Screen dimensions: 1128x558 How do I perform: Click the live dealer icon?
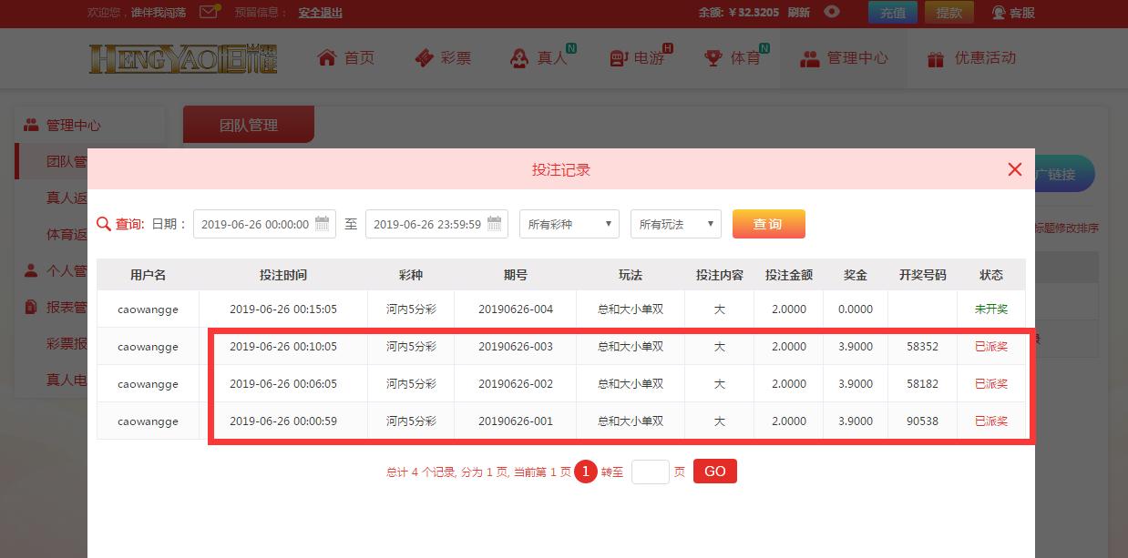[519, 57]
